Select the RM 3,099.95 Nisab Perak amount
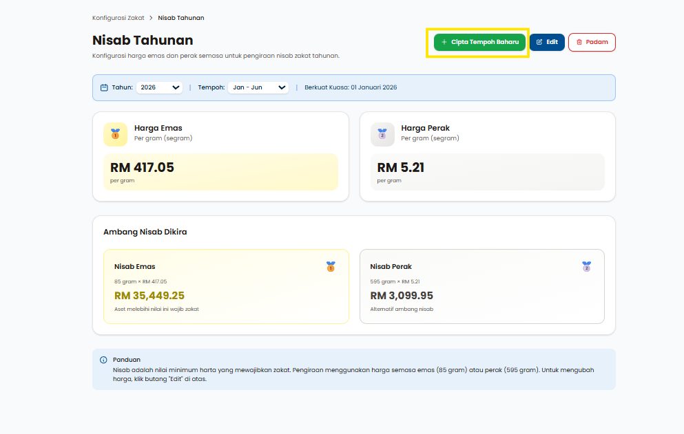Image resolution: width=684 pixels, height=434 pixels. [x=402, y=296]
